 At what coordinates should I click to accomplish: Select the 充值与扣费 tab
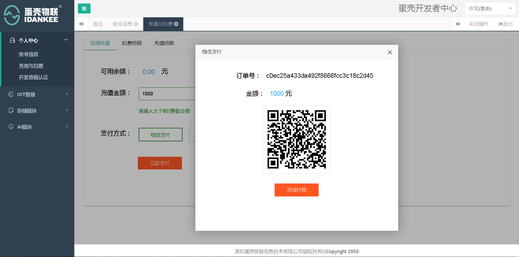tap(160, 24)
